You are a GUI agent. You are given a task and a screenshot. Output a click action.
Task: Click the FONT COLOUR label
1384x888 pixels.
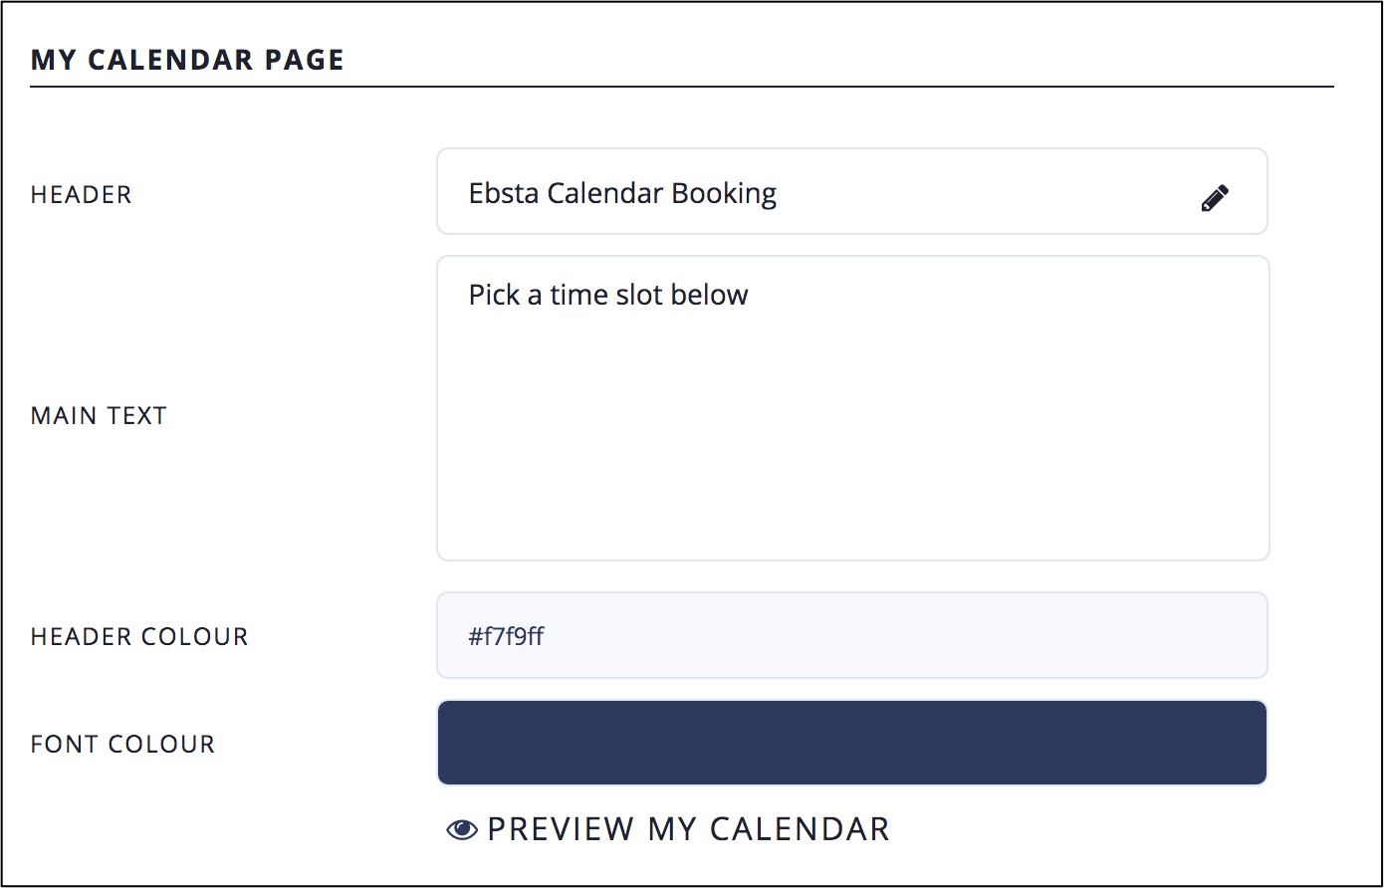click(x=122, y=744)
